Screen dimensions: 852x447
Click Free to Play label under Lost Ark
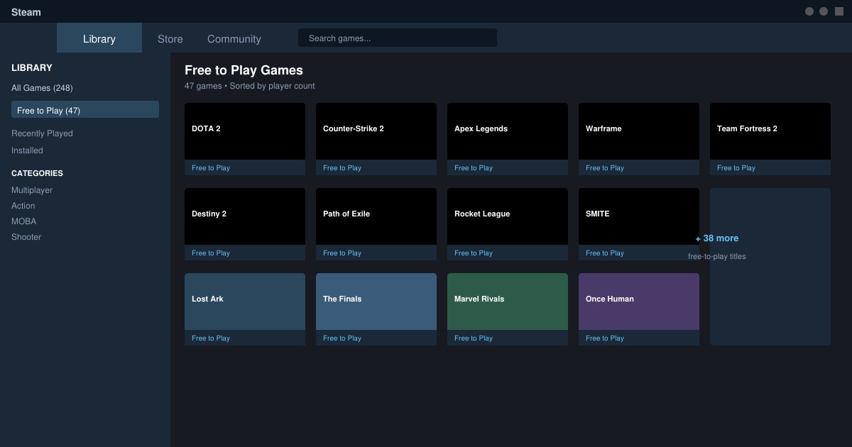[x=211, y=338]
